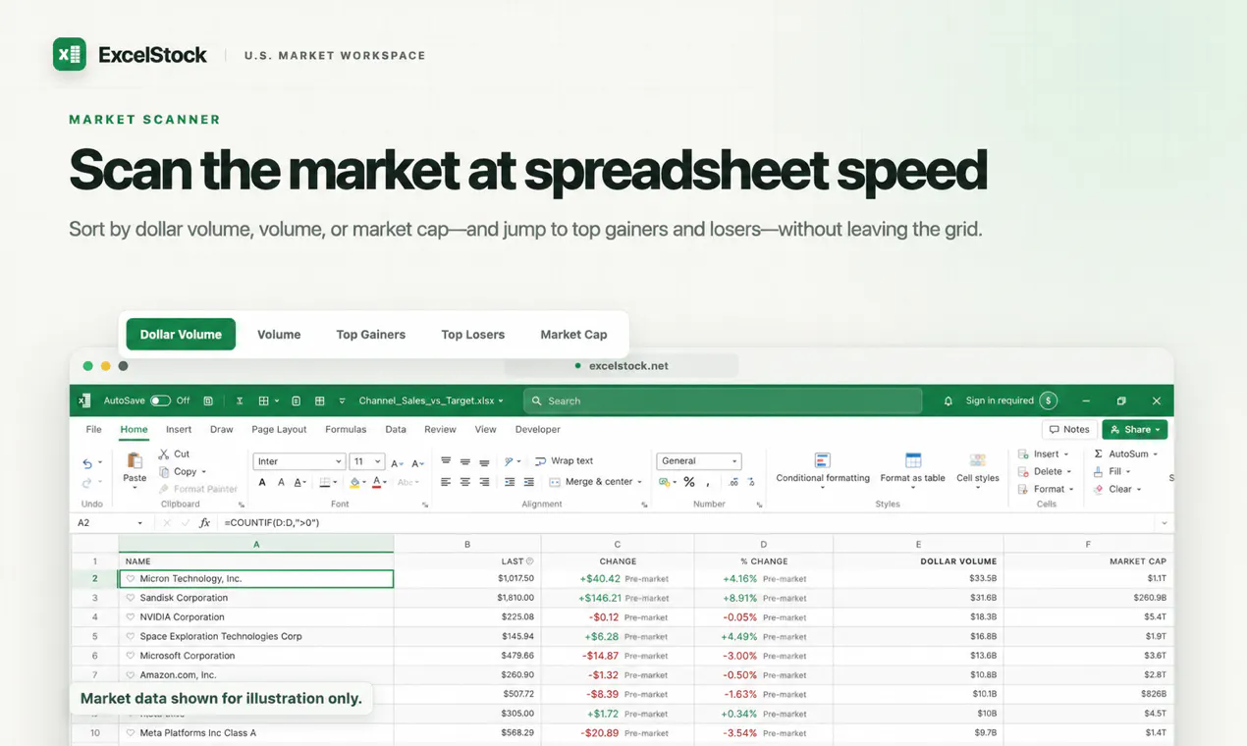The image size is (1247, 746).
Task: Toggle Wrap text
Action: click(x=564, y=461)
